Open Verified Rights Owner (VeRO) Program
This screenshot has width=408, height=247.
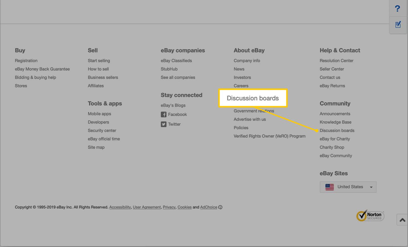(270, 136)
